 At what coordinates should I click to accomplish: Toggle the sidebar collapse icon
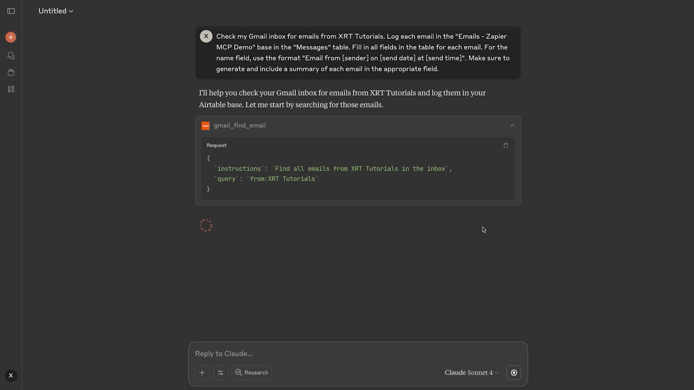pos(11,11)
